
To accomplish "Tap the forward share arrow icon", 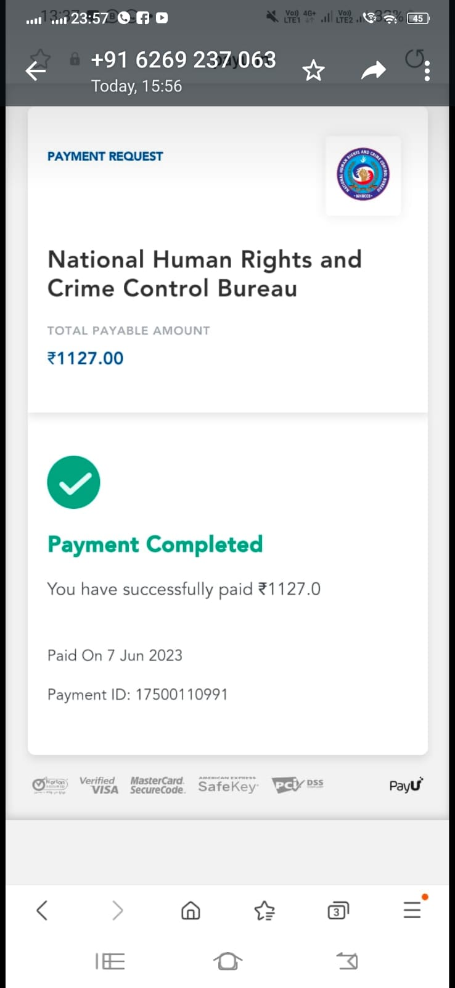I will [373, 71].
